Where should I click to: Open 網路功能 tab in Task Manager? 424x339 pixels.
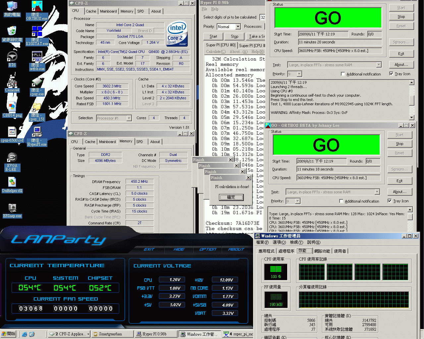(322, 251)
